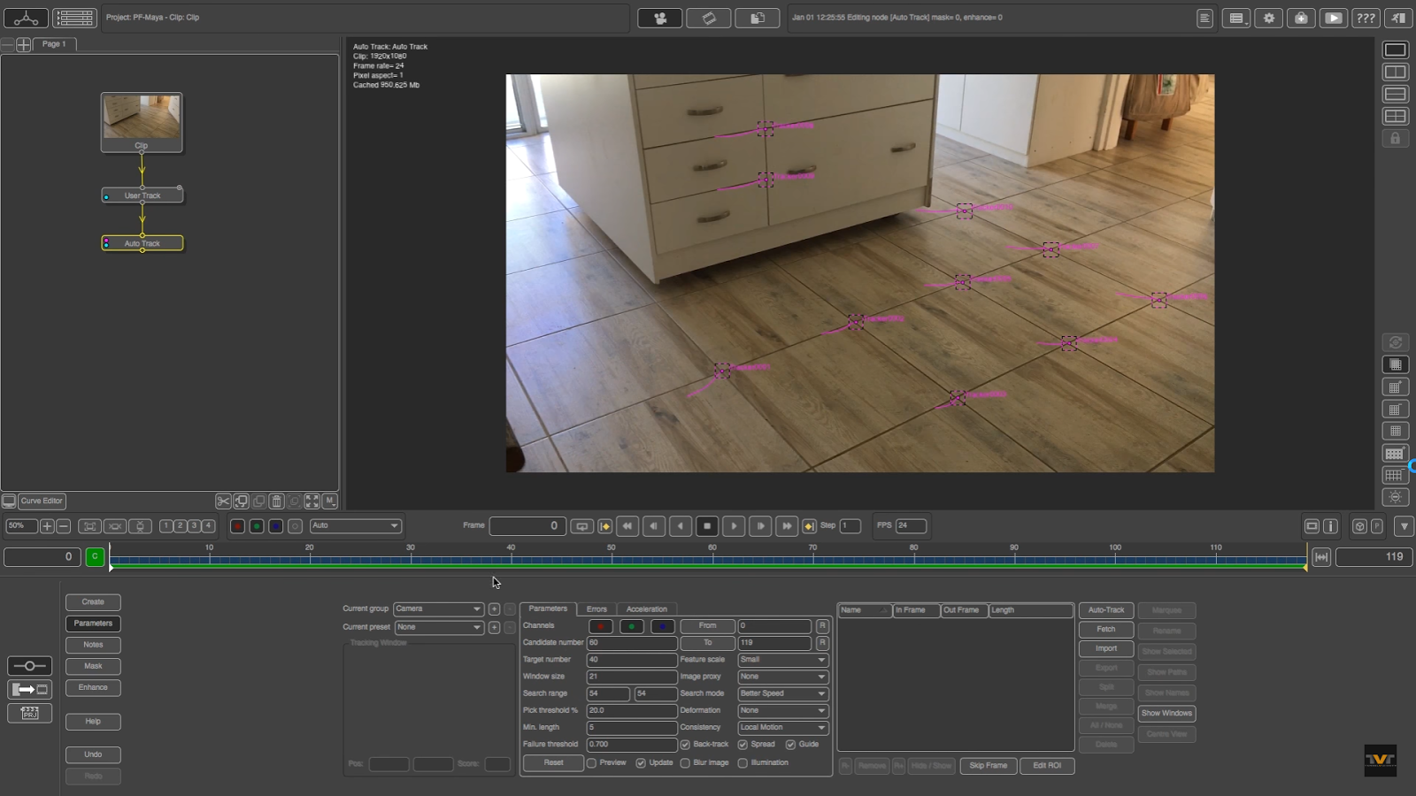Viewport: 1416px width, 796px height.
Task: Enable the Illumination checkbox
Action: tap(743, 763)
